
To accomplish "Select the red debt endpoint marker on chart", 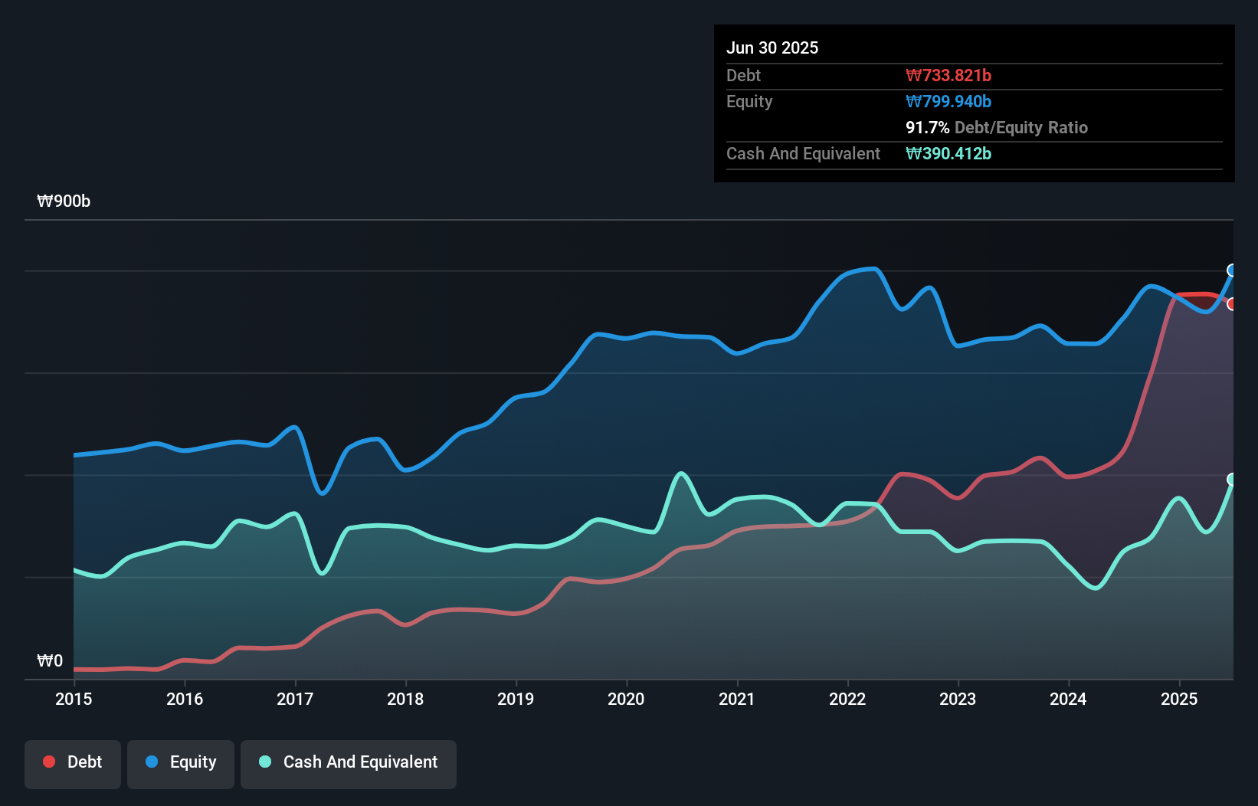I will (1233, 304).
